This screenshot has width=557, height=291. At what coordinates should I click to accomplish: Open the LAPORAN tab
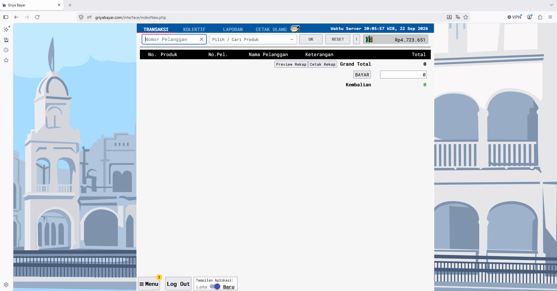click(x=233, y=30)
